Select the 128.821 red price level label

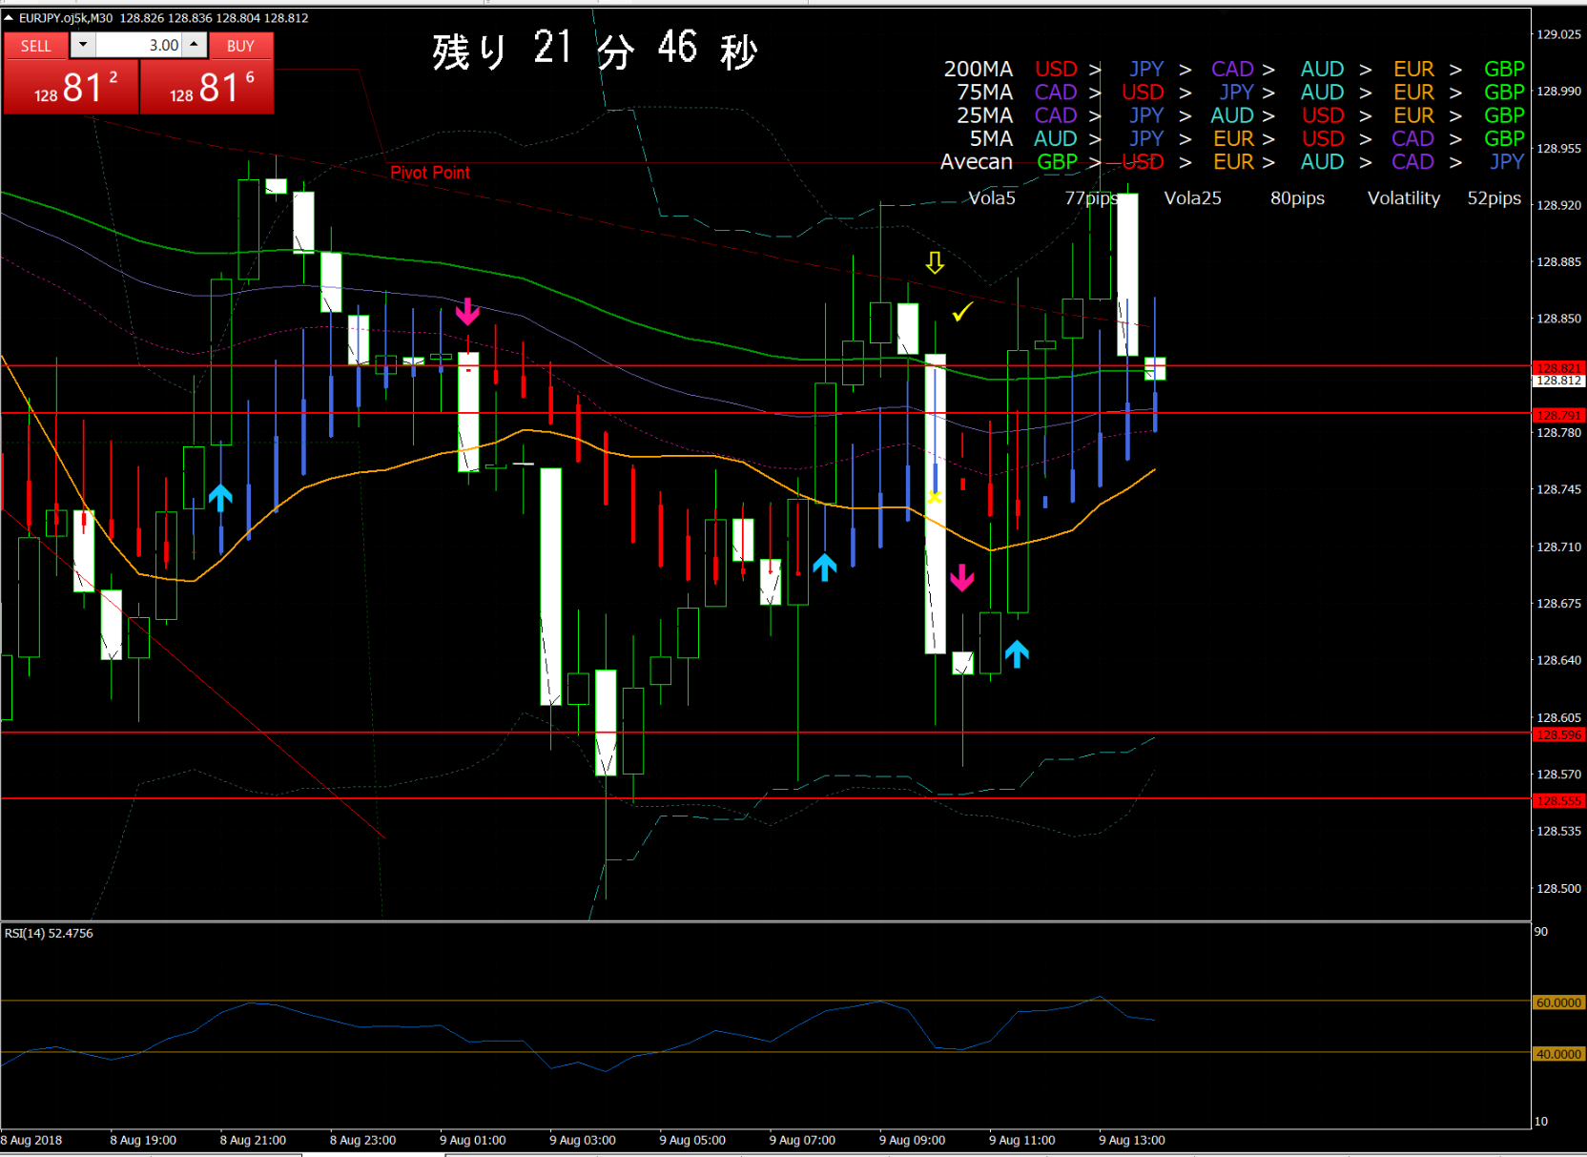1557,367
